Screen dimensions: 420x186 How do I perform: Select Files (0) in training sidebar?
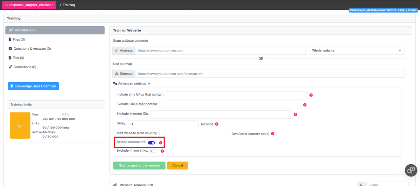tap(19, 40)
